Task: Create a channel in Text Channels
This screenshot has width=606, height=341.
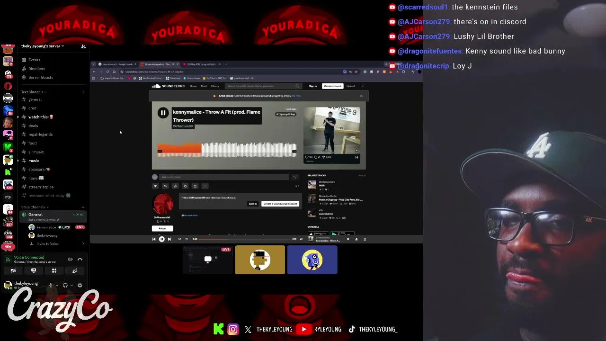Action: 83,92
